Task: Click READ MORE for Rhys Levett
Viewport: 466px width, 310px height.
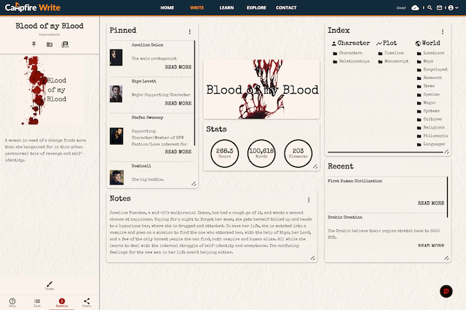Action: 178,103
